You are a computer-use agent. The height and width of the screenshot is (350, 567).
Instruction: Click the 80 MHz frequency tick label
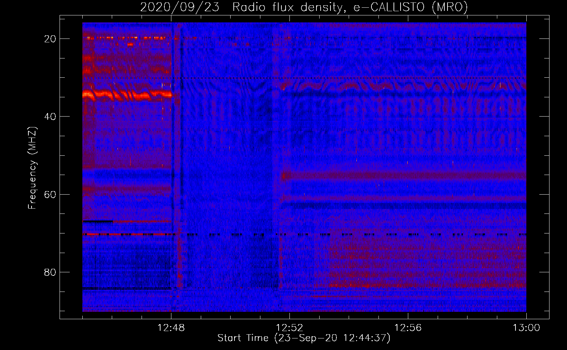[50, 272]
